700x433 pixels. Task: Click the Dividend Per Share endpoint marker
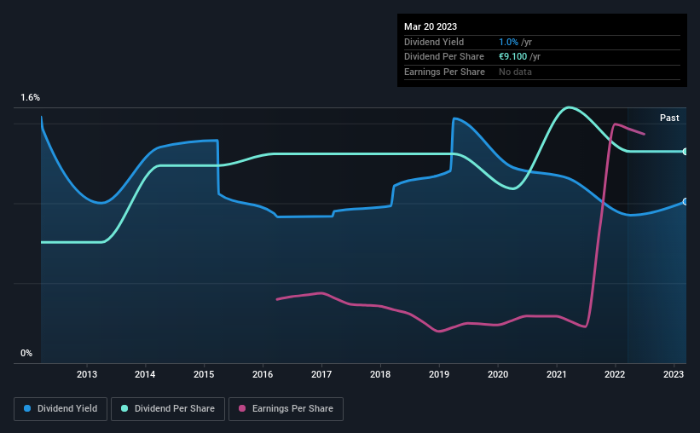[686, 152]
